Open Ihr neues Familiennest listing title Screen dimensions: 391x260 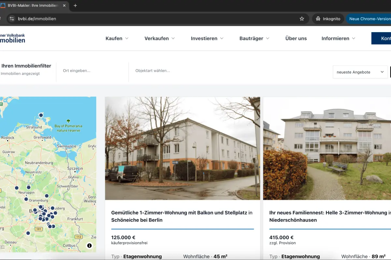[x=330, y=216]
